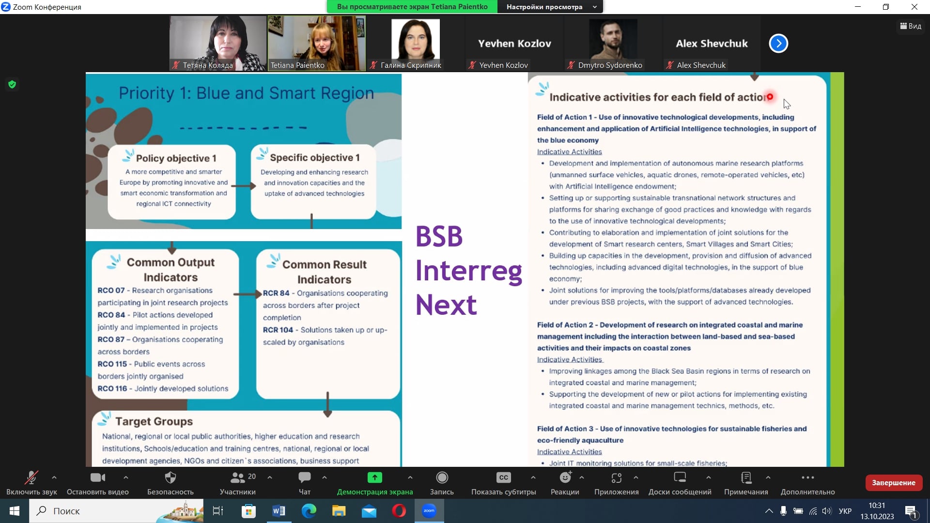
Task: Expand apps options arrow
Action: click(x=636, y=477)
